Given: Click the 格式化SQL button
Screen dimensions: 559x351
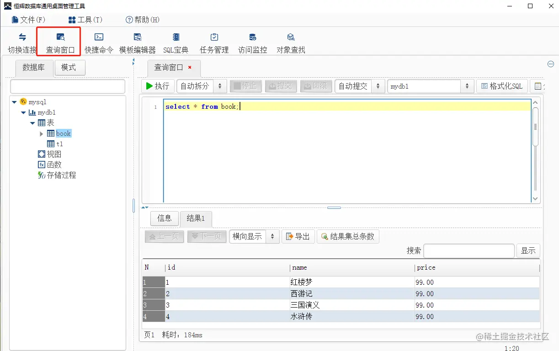Looking at the screenshot, I should (502, 86).
